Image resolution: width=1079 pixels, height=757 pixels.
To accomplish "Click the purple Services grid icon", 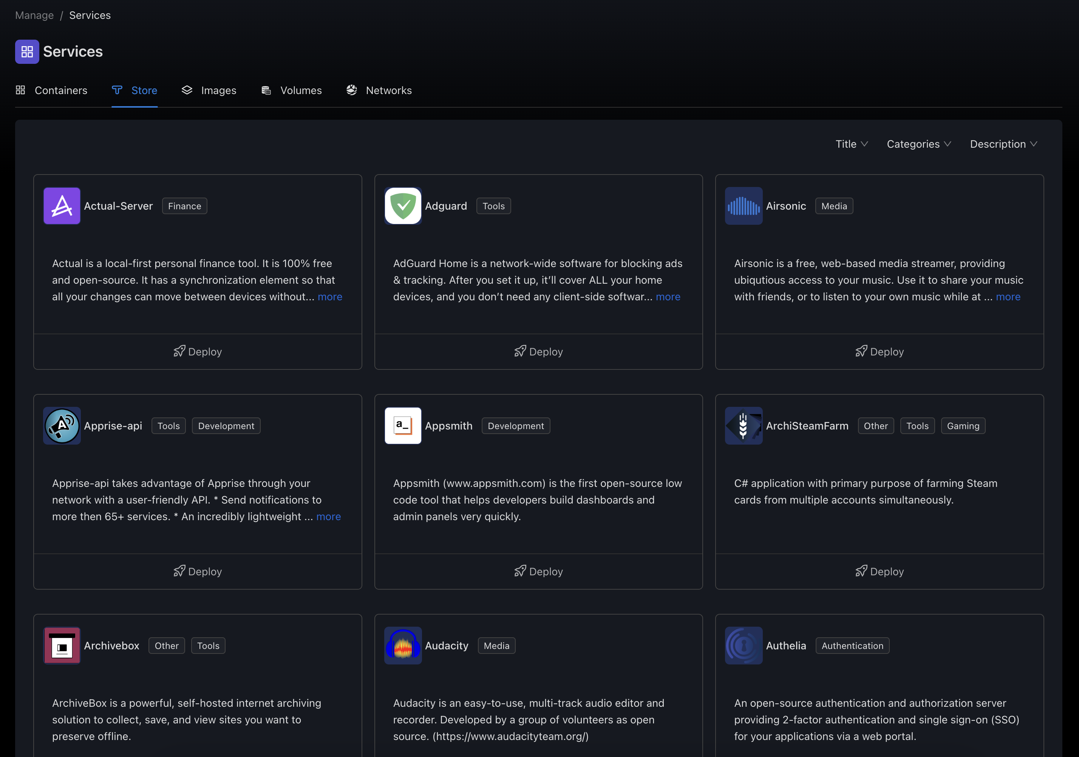I will pyautogui.click(x=27, y=52).
